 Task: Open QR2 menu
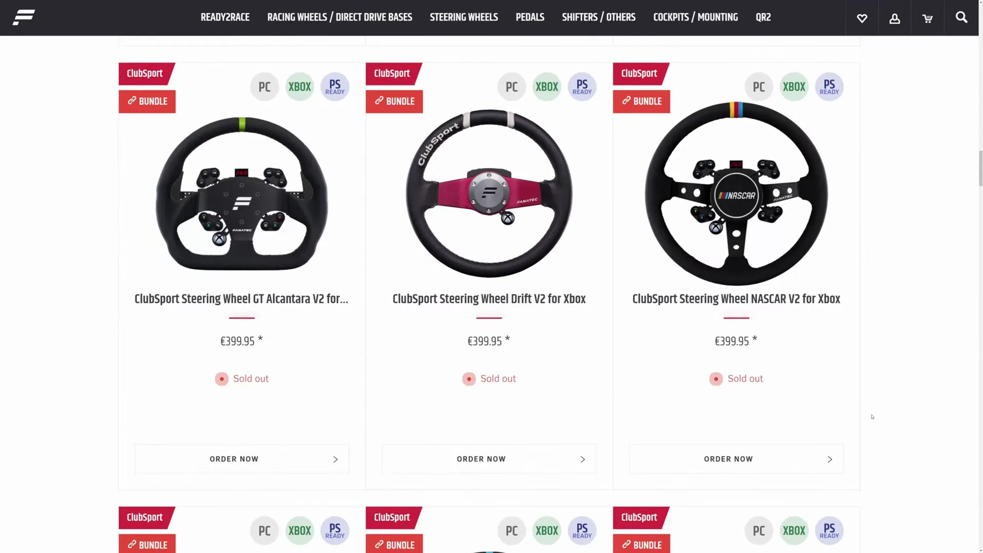click(x=763, y=17)
